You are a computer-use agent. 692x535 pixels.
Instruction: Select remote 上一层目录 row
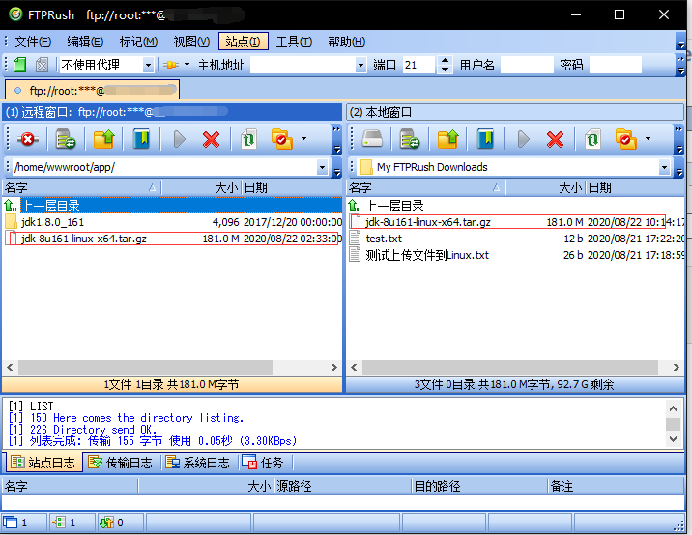pos(172,206)
